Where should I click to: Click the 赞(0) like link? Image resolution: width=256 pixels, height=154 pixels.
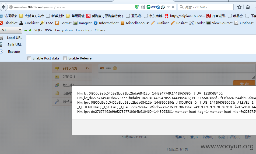(194, 137)
